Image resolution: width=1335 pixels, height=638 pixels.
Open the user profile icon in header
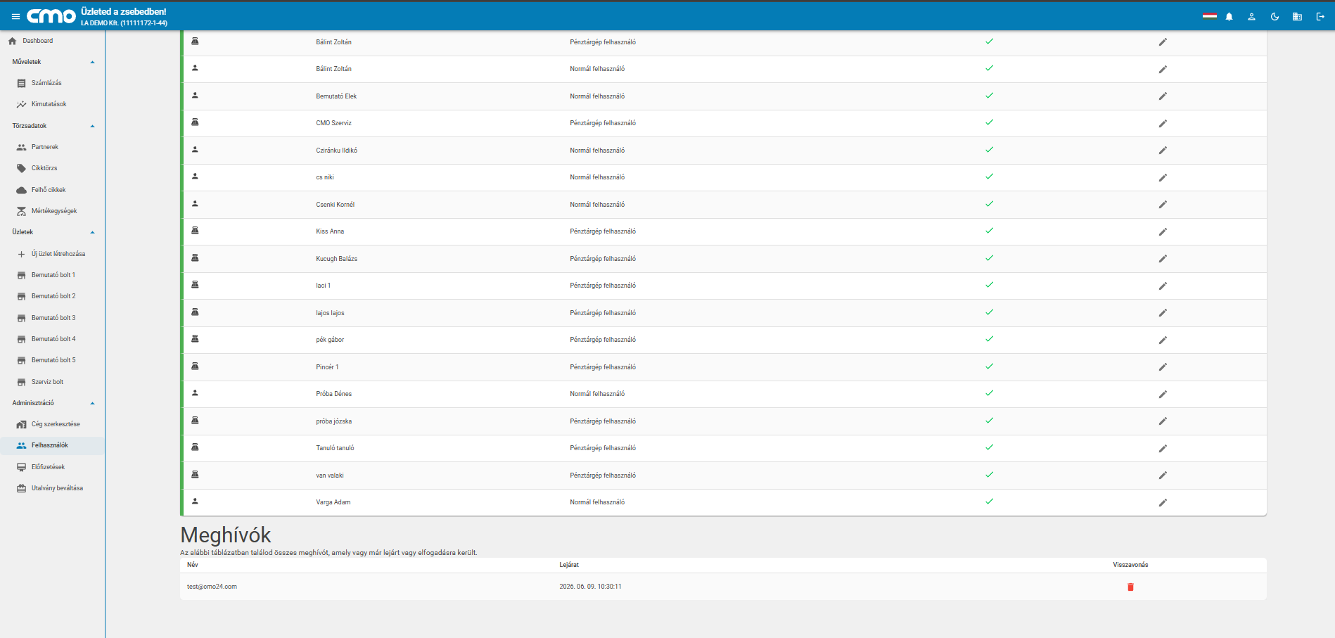[1251, 16]
